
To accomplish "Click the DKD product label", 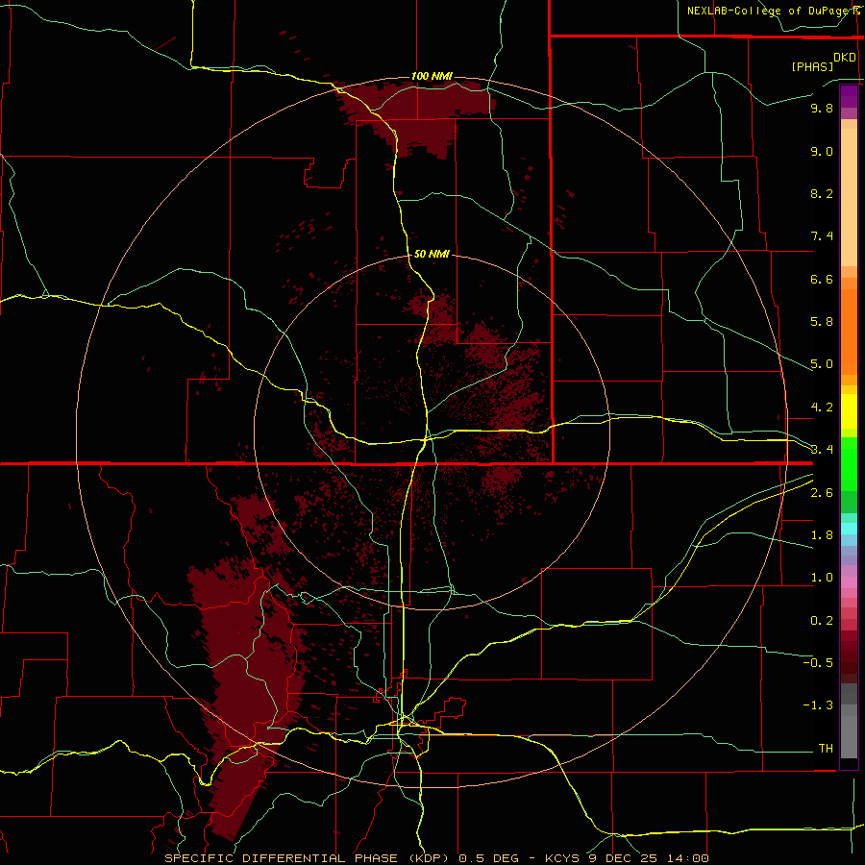I will point(844,58).
